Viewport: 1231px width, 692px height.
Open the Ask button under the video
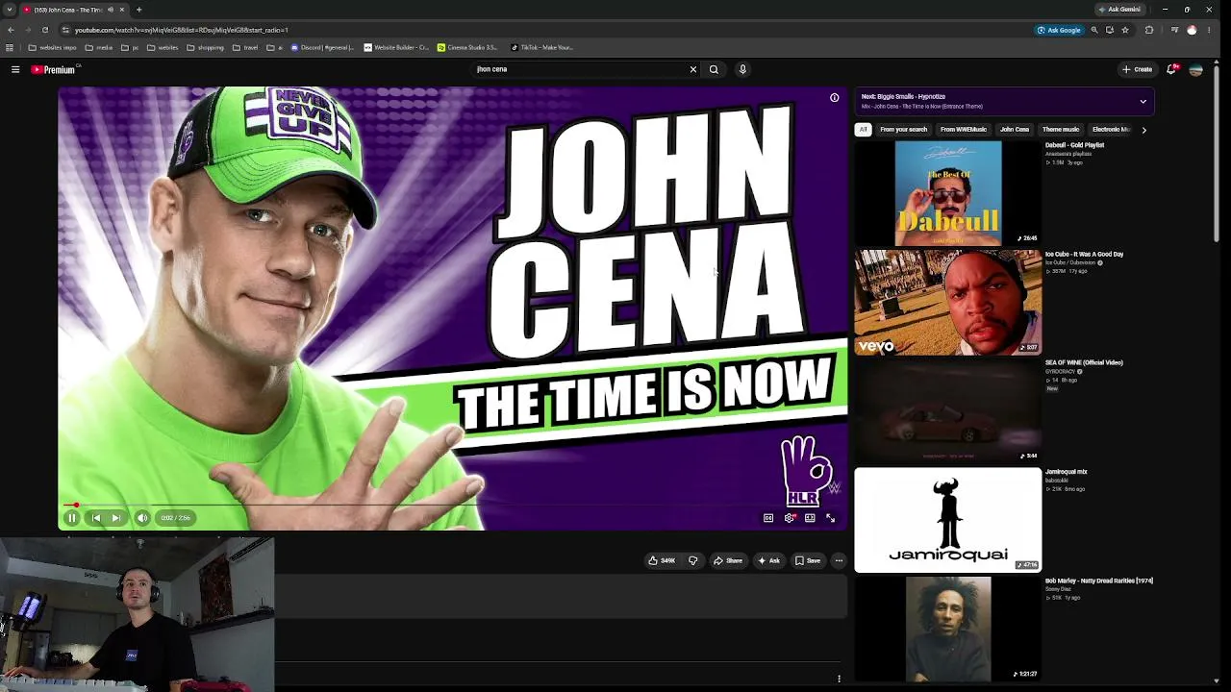(769, 560)
